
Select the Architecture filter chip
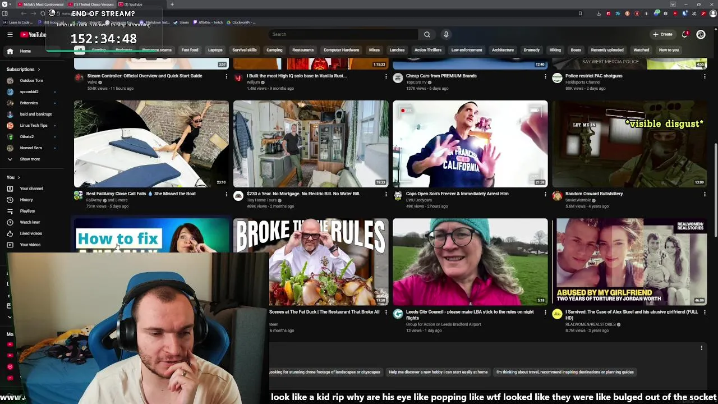click(x=503, y=50)
